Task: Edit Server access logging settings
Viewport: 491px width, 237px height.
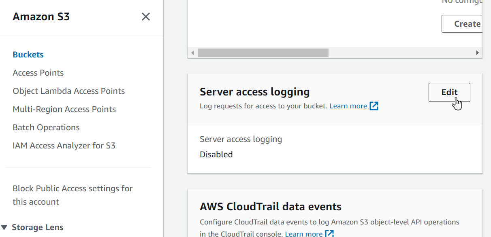Action: coord(449,92)
